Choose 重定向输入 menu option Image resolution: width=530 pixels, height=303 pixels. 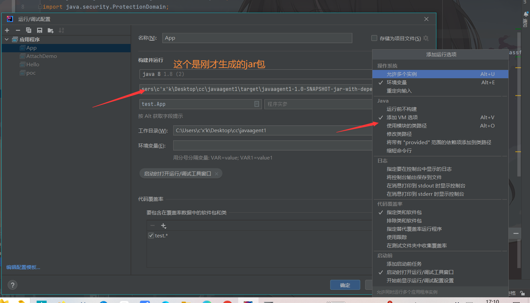[440, 91]
